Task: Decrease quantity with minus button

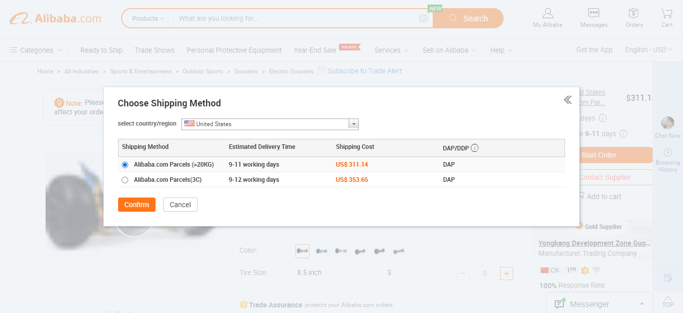Action: (463, 273)
